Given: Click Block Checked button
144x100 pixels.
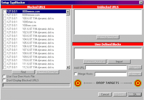Looking at the screenshot, I should pos(108,37).
